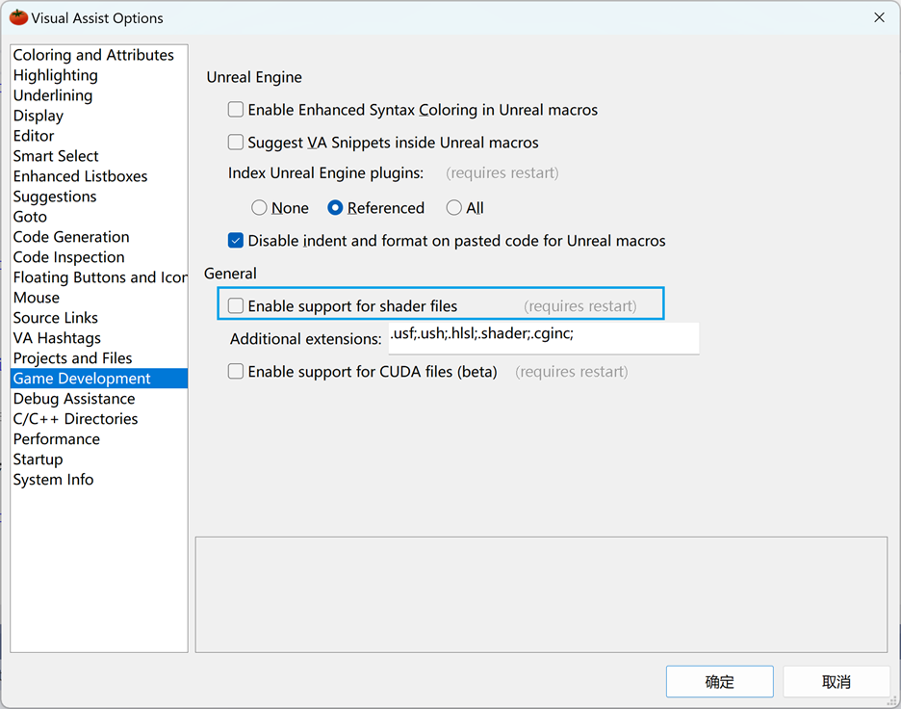Check Suggest VA Snippets inside Unreal macros
The image size is (901, 709).
click(236, 143)
